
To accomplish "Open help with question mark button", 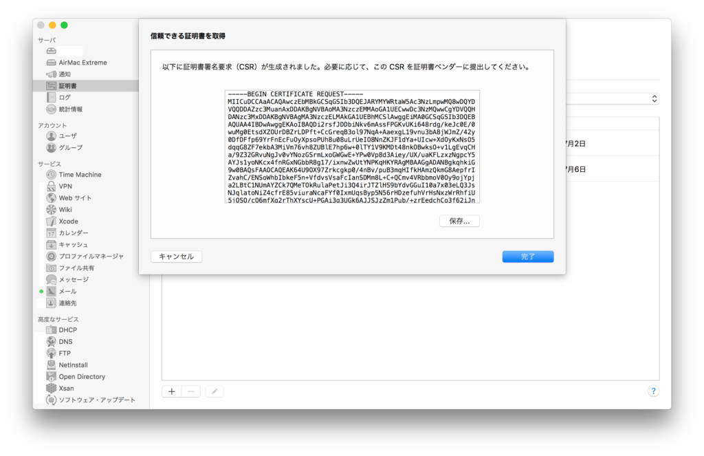I will click(653, 391).
